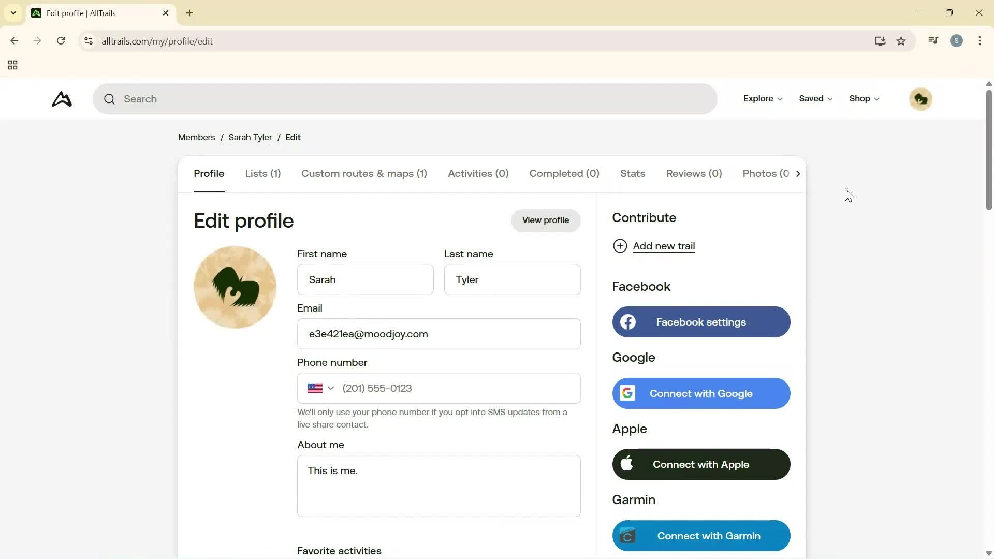Click the Facebook logo on Facebook settings
This screenshot has width=994, height=559.
click(x=628, y=321)
